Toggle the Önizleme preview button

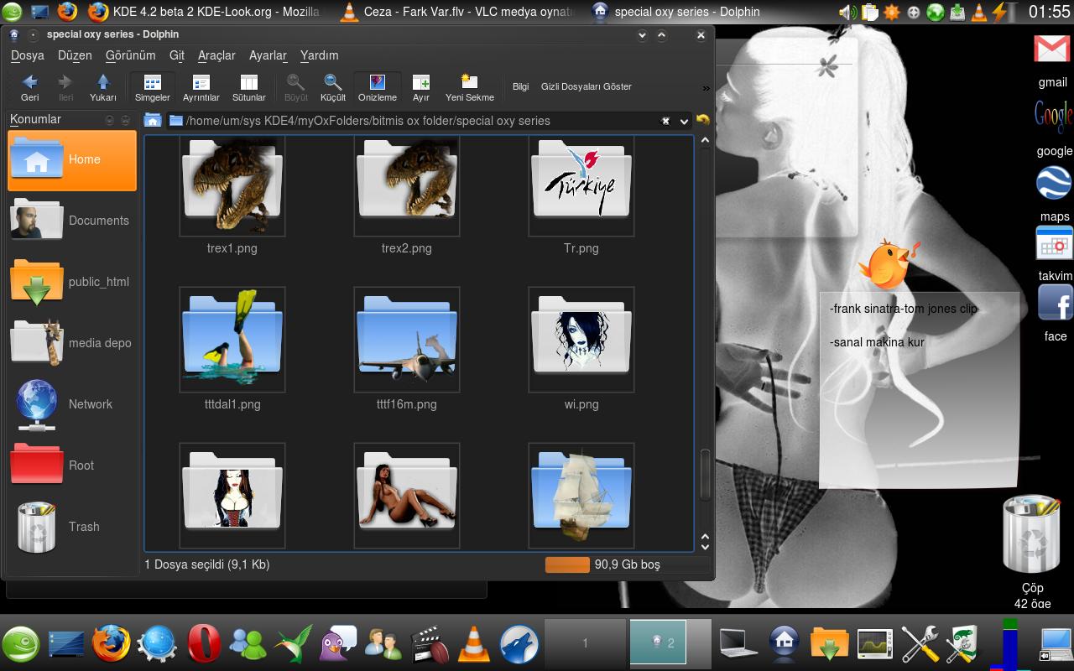tap(378, 87)
